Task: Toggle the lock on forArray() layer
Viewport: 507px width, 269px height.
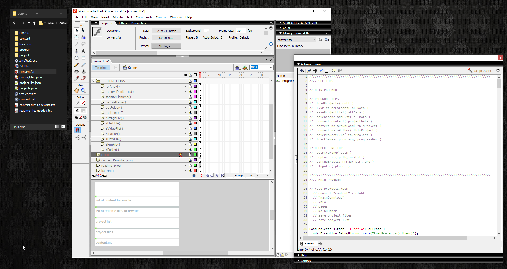Action: [190, 86]
